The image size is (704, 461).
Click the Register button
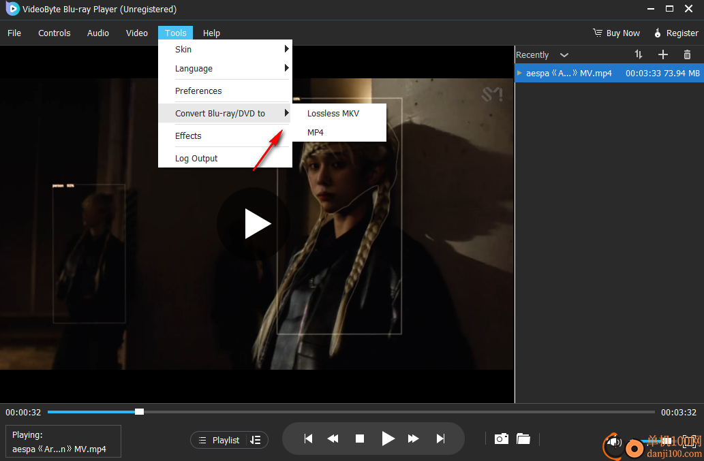pyautogui.click(x=676, y=33)
